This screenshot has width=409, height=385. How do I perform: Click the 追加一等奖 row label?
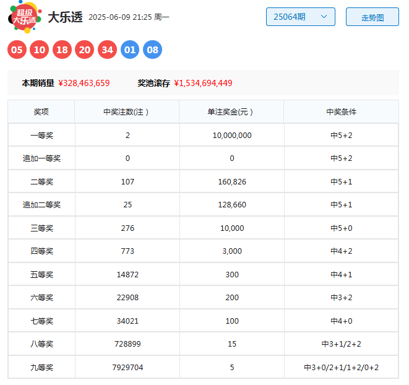pyautogui.click(x=41, y=158)
